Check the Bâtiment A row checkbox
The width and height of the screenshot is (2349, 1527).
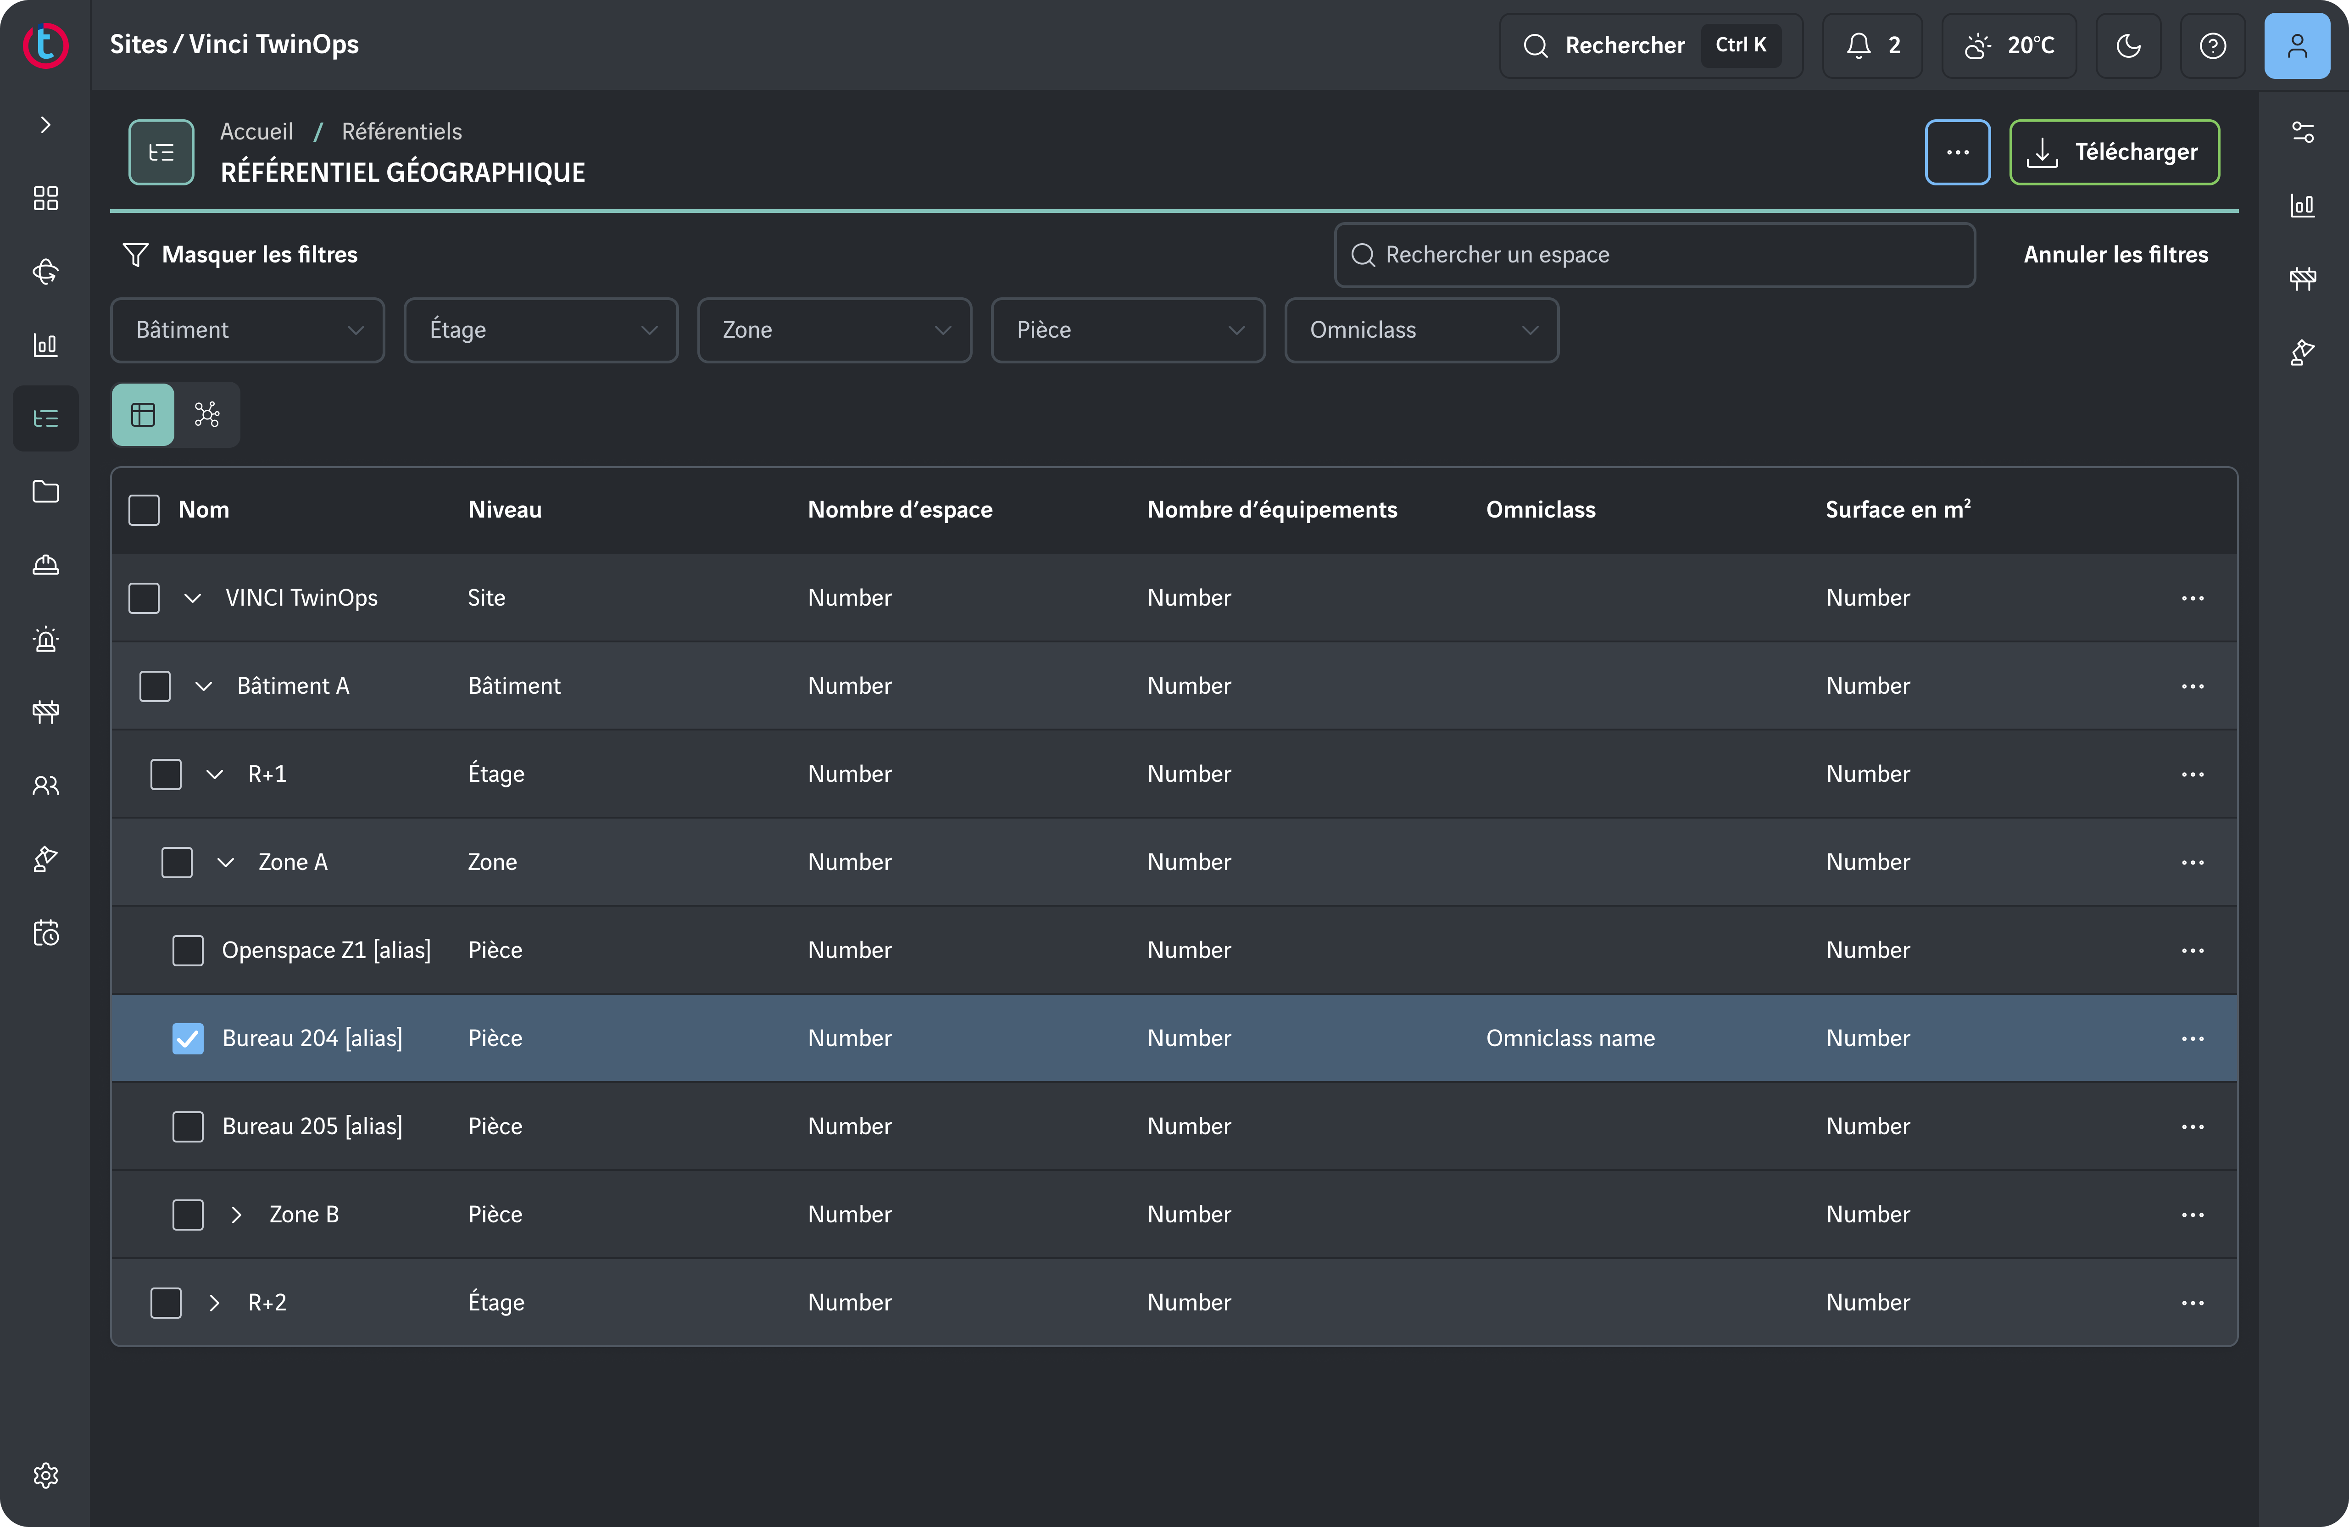pos(155,686)
